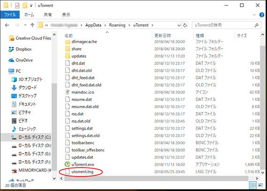Select Creative Cloud Files in sidebar
267x191 pixels.
pos(30,38)
